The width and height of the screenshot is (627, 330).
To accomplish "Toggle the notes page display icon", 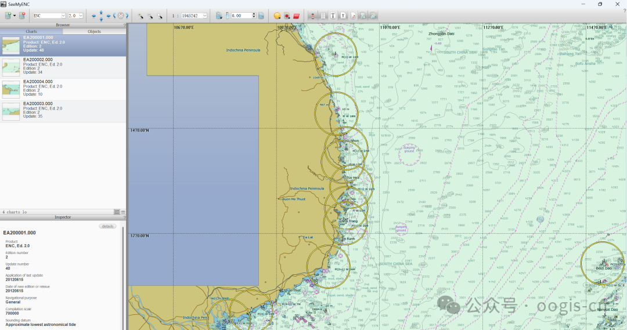I will [353, 16].
